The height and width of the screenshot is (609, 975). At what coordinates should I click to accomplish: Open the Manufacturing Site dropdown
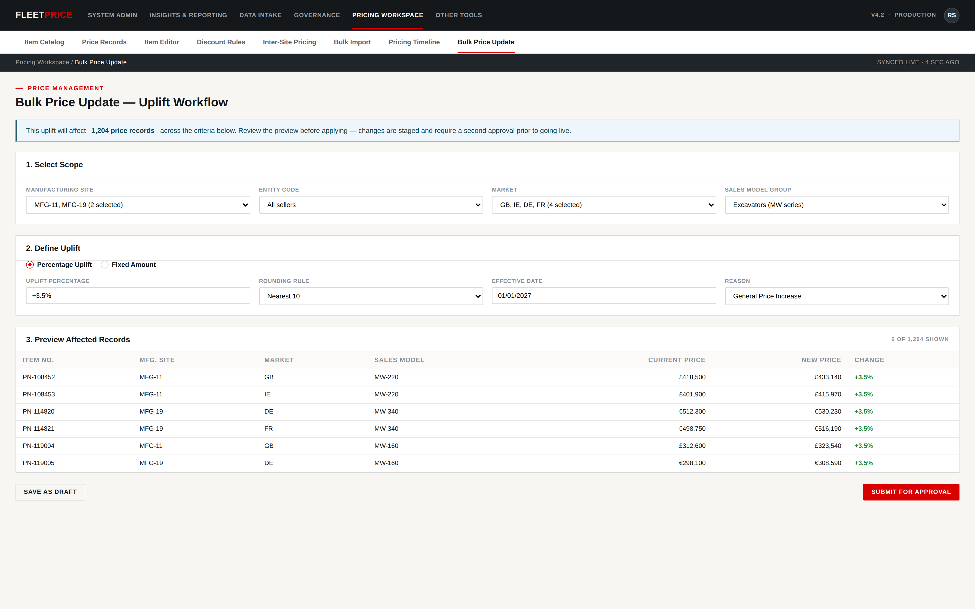coord(138,205)
